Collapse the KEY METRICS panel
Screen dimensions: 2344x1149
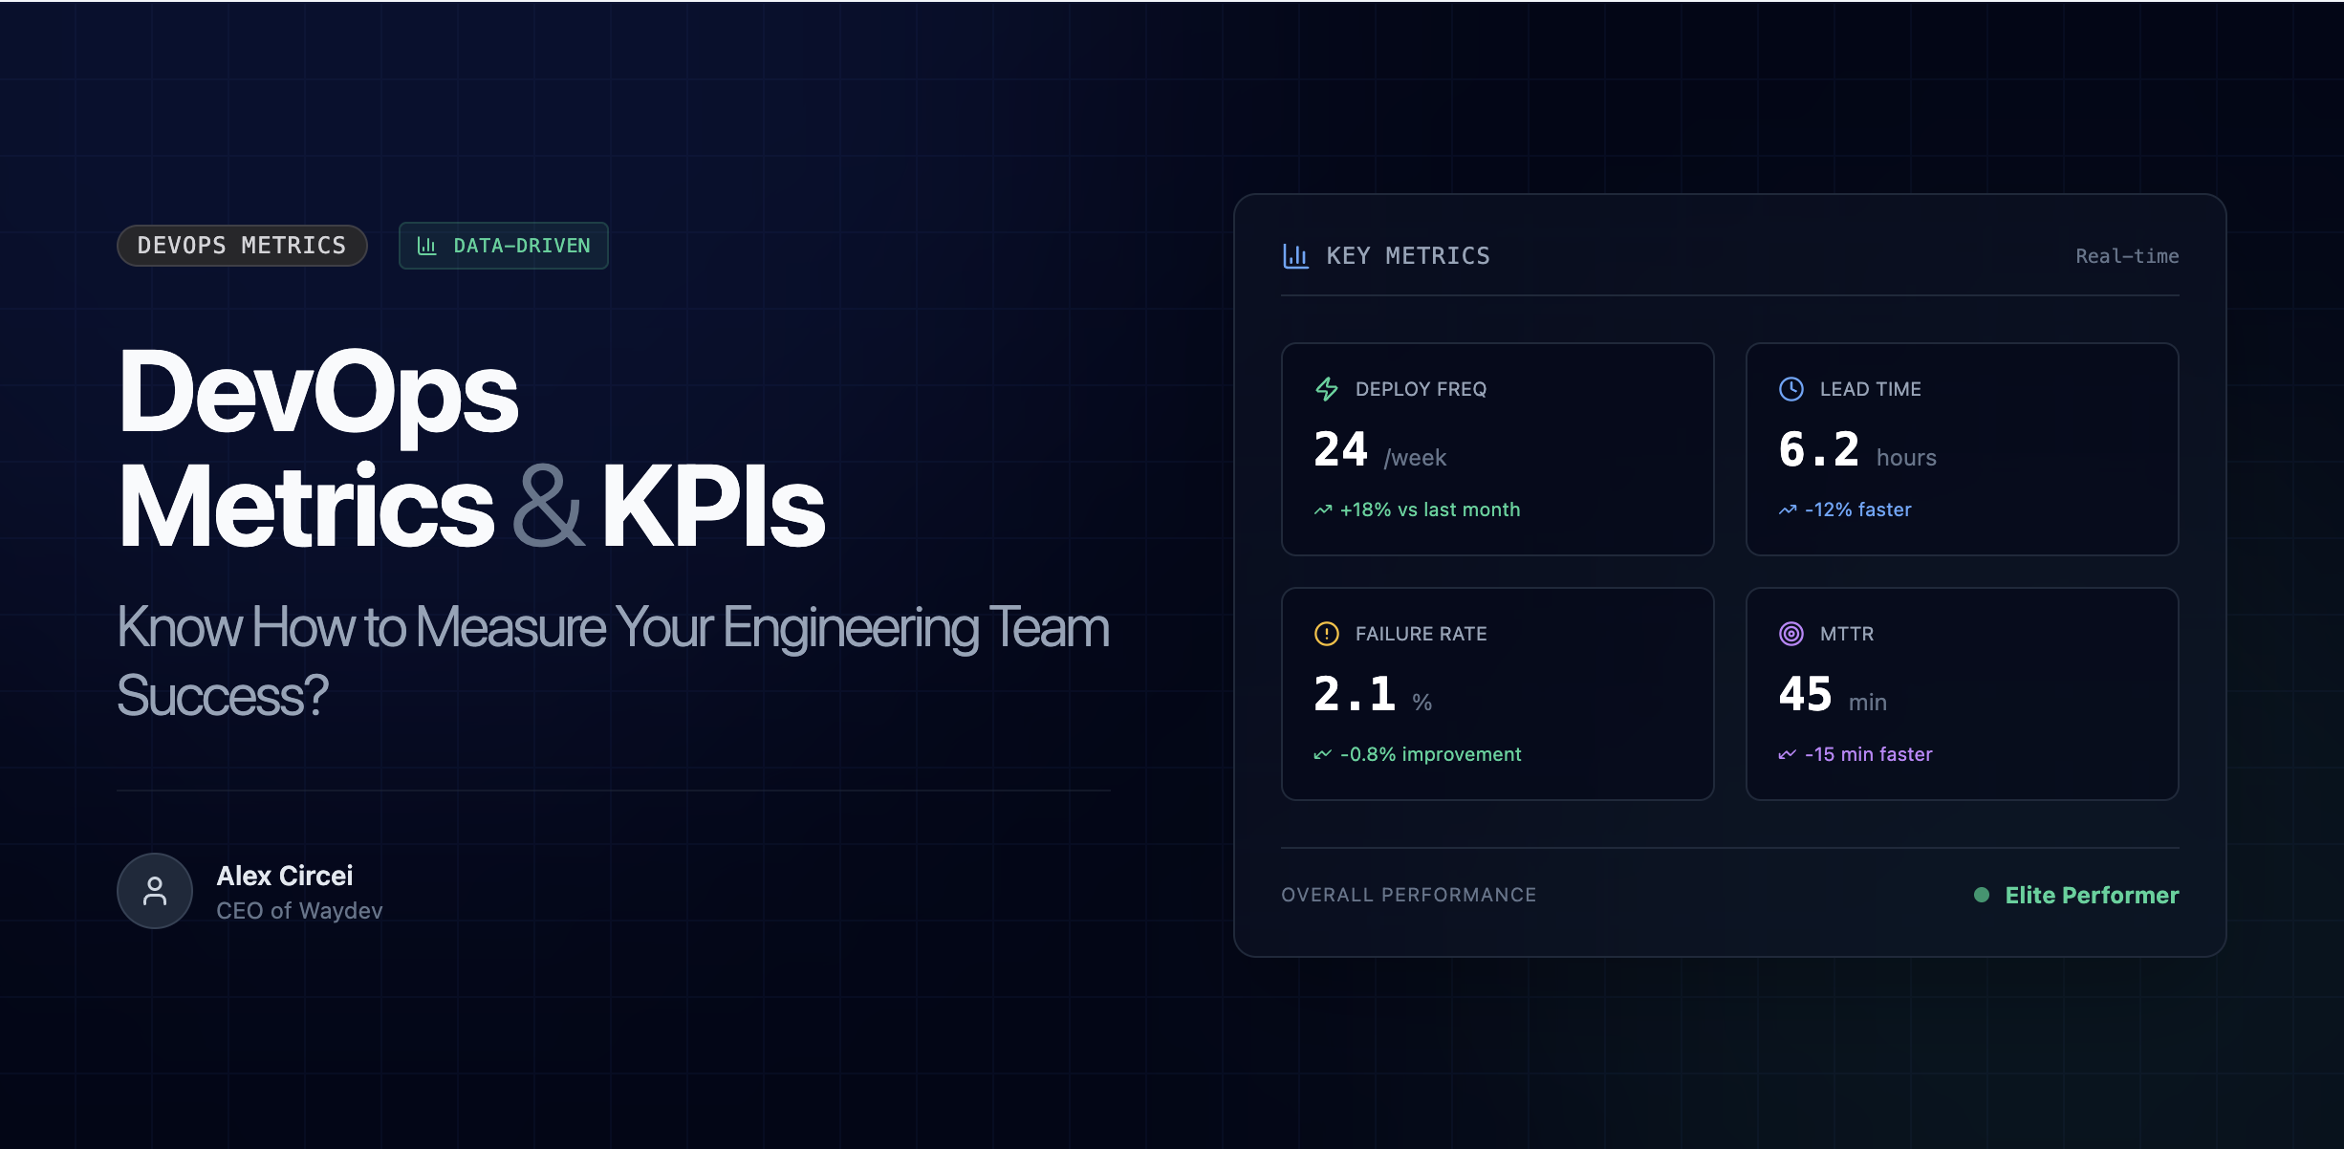[1407, 255]
